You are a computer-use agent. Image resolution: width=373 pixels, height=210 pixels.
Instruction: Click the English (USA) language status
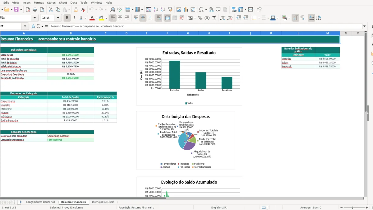coord(219,208)
